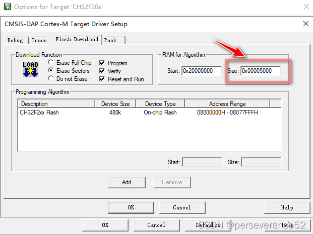Open Help in the driver setup dialog

point(287,207)
